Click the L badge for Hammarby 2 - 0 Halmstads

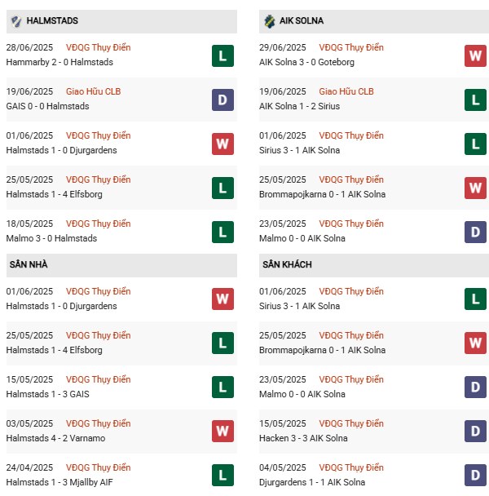coord(222,55)
